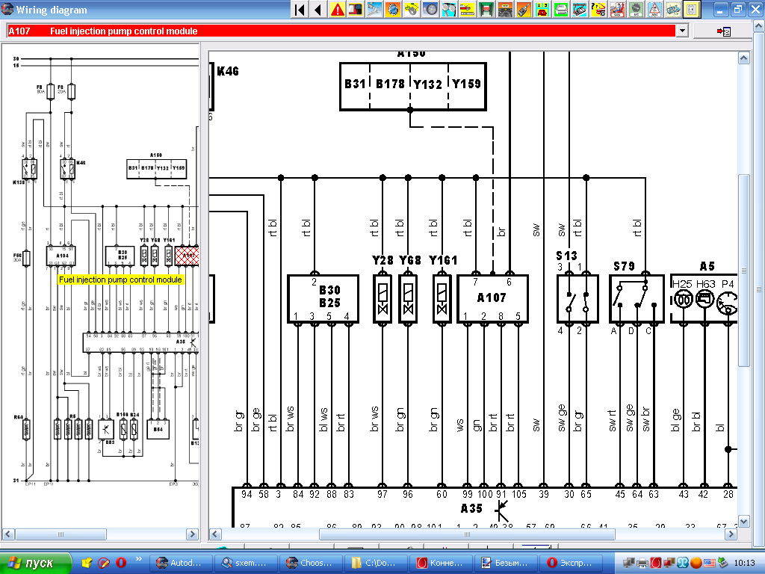
Task: Open the car key toolbar icon
Action: coord(524,9)
